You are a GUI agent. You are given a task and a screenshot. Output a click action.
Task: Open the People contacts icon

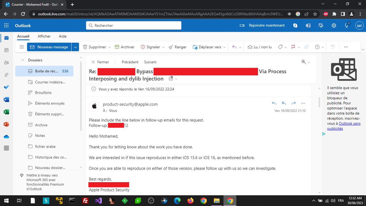click(x=6, y=63)
